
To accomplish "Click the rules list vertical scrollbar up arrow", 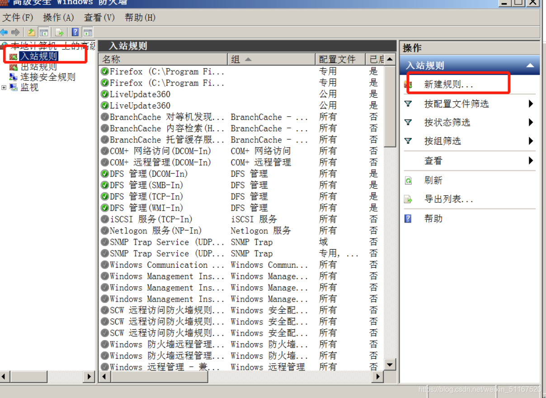I will 390,60.
